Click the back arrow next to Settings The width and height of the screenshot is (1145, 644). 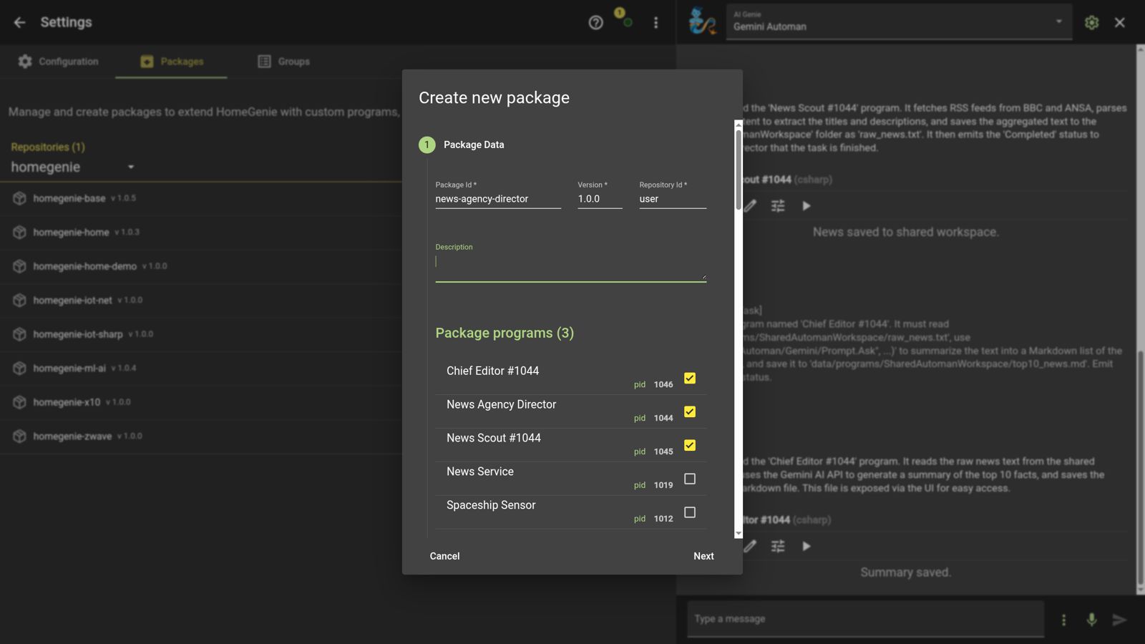(19, 22)
